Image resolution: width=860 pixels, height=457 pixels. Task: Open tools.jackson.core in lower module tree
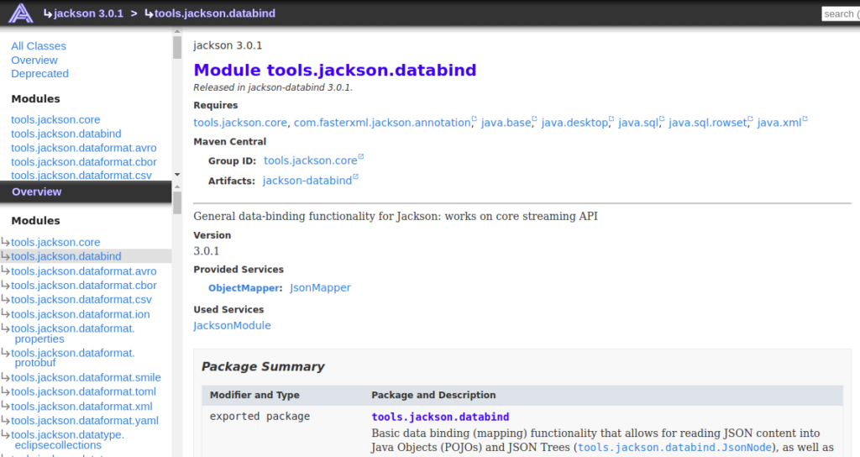pos(55,243)
